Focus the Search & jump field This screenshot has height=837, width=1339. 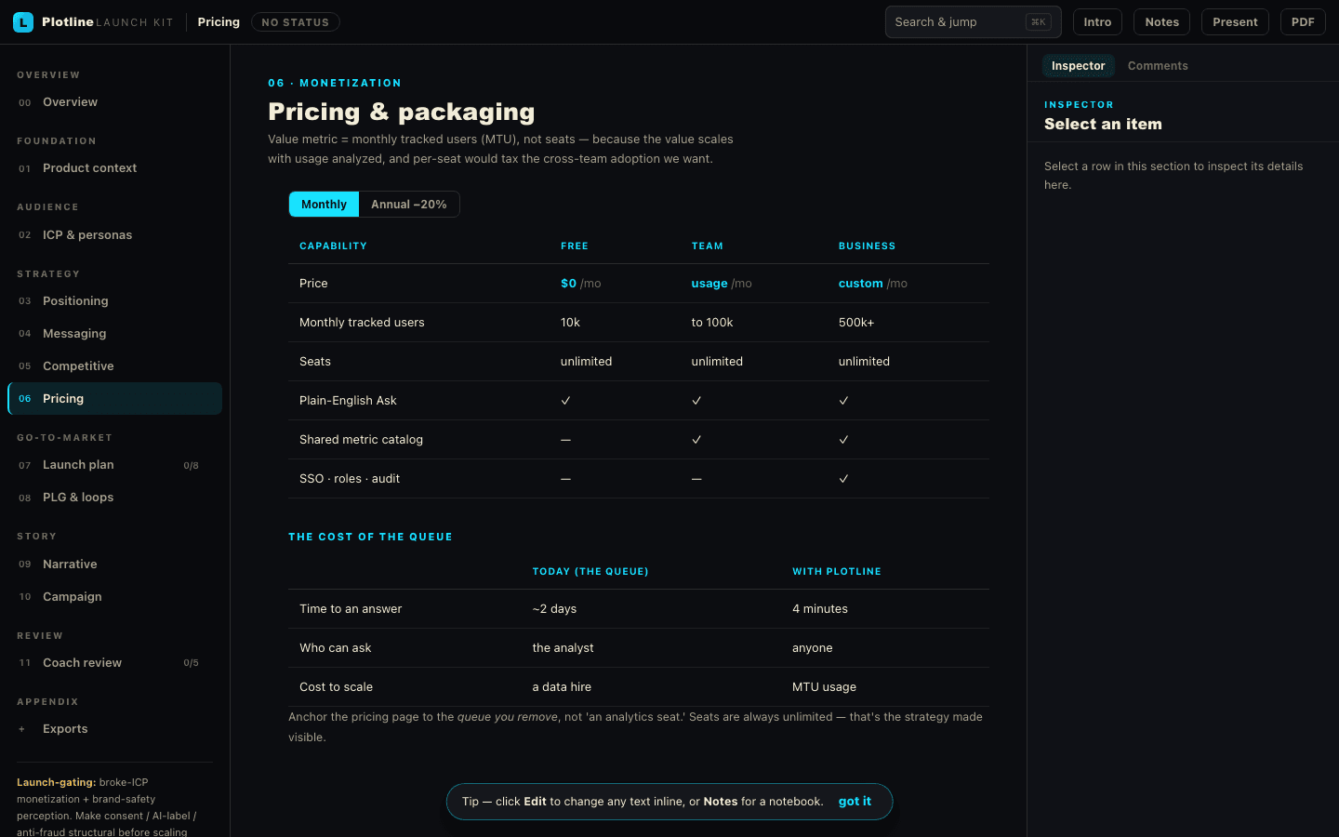973,22
